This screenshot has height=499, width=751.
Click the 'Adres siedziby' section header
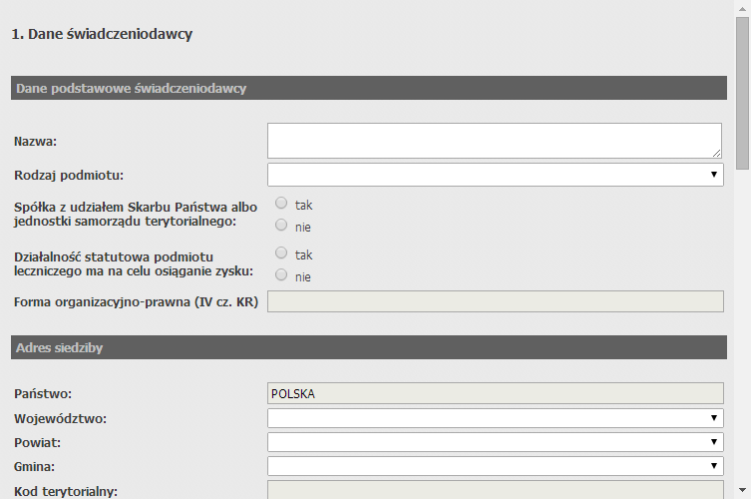(x=369, y=347)
